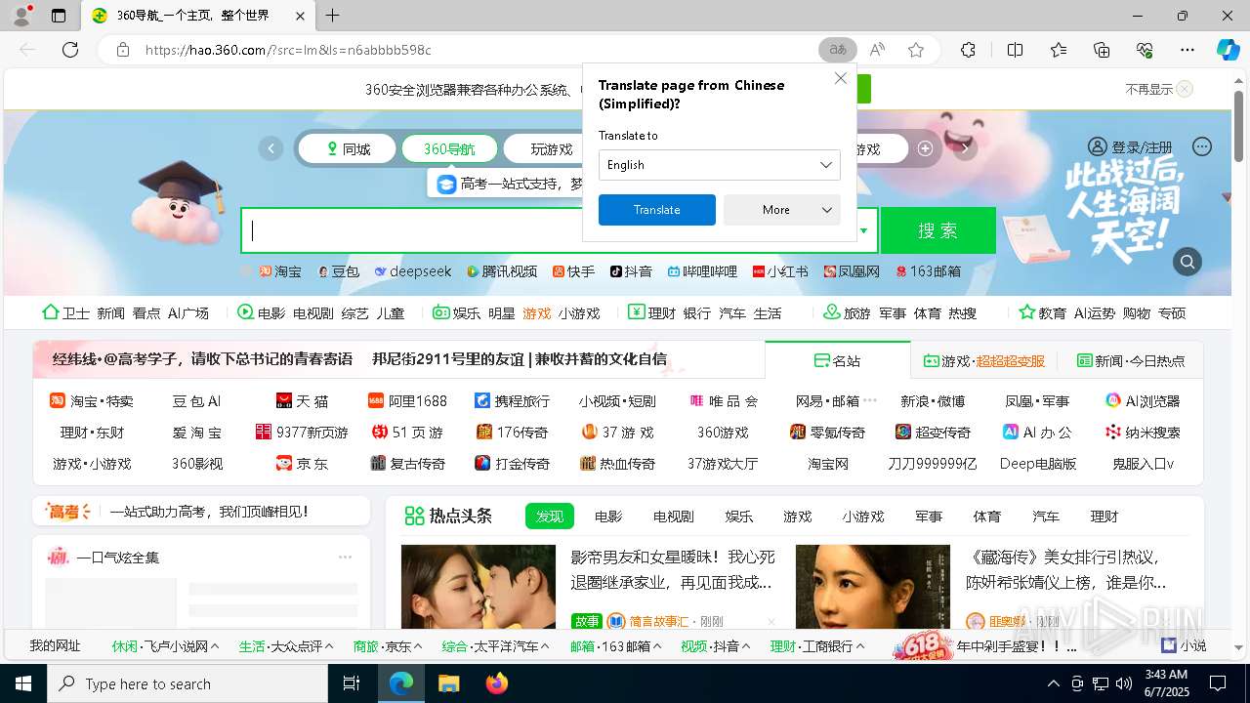The width and height of the screenshot is (1250, 703).
Task: Open Favorites list icon
Action: pyautogui.click(x=1059, y=50)
